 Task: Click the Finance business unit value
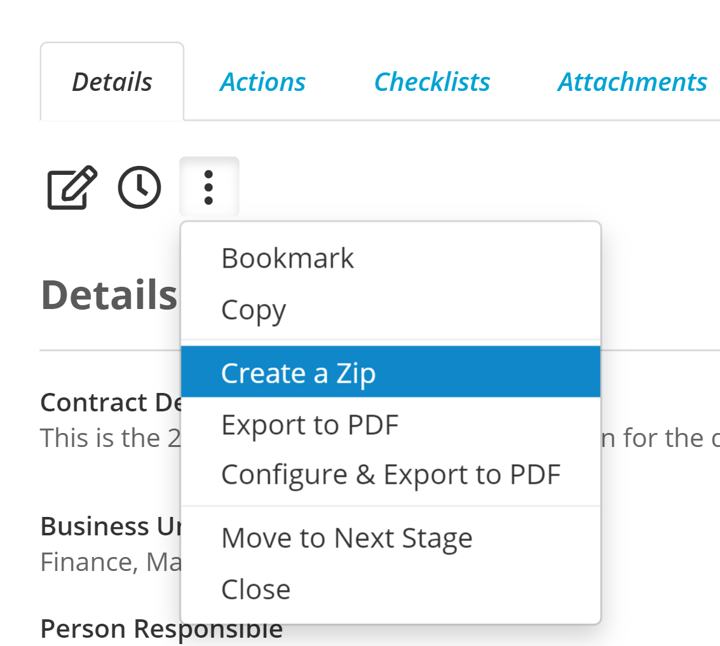[89, 562]
